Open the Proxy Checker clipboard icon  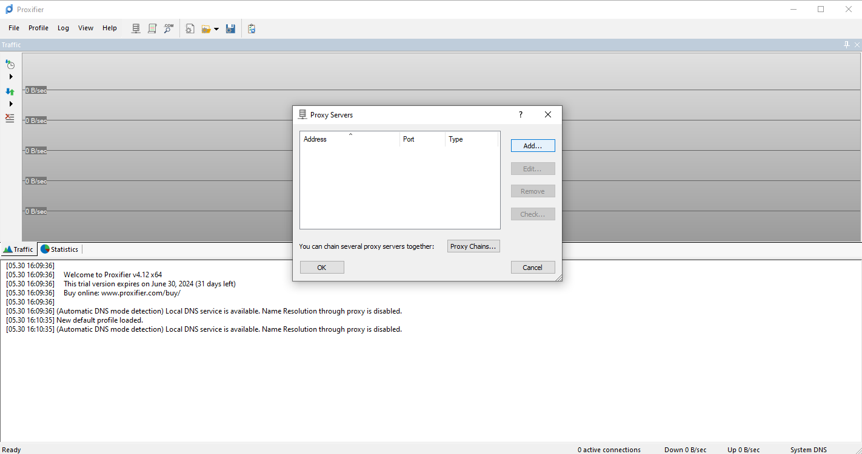[252, 28]
